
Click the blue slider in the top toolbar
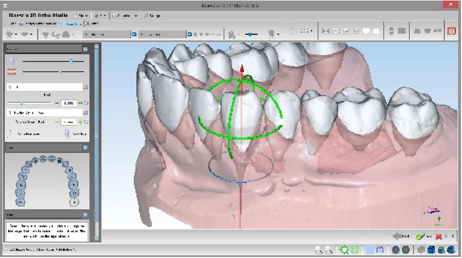pyautogui.click(x=251, y=34)
